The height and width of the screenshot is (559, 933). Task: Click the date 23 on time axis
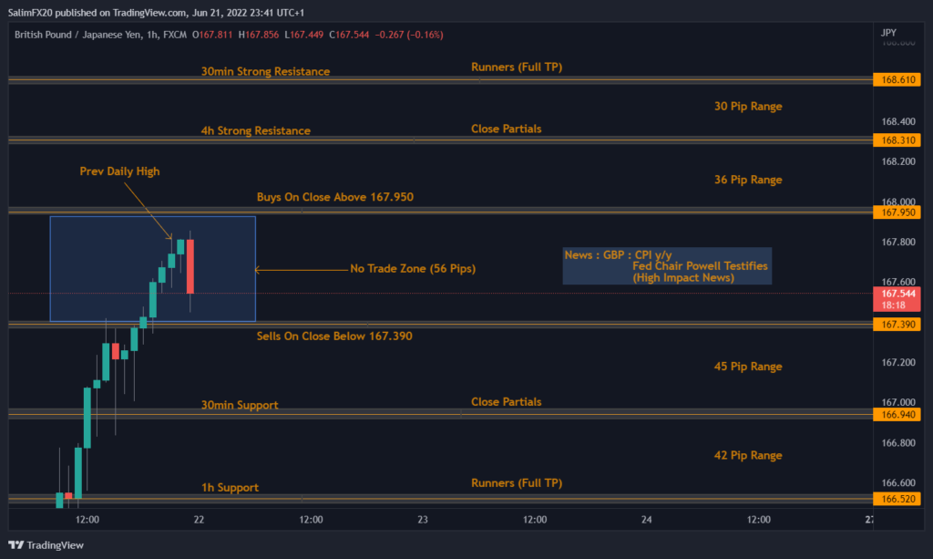coord(423,519)
